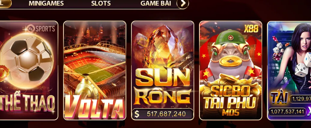Launch the Sun Rồng game
311x128 pixels.
click(163, 70)
